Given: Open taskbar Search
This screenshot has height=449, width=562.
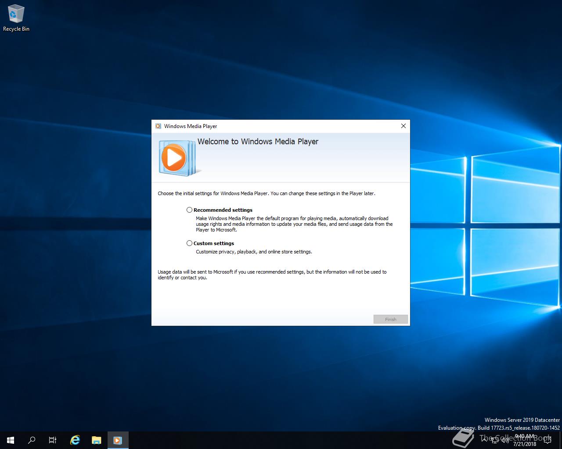Looking at the screenshot, I should [x=32, y=440].
